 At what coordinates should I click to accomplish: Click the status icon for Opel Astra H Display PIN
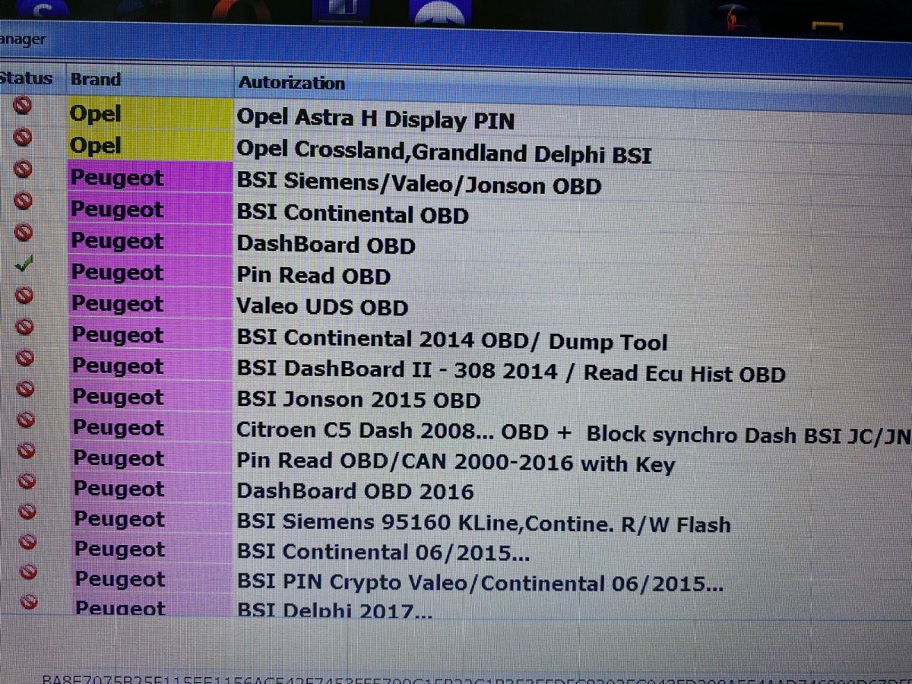click(x=22, y=106)
